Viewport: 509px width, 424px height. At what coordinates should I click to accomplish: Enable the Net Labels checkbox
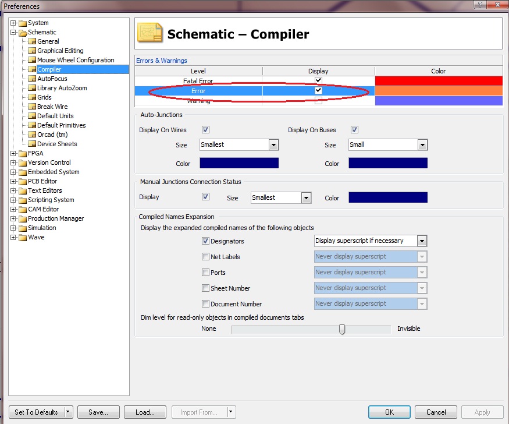[x=205, y=257]
